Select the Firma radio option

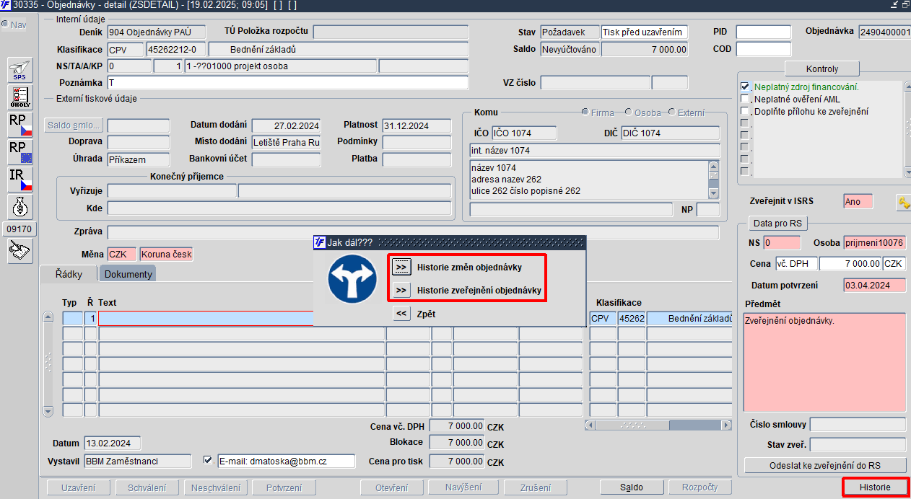[585, 112]
